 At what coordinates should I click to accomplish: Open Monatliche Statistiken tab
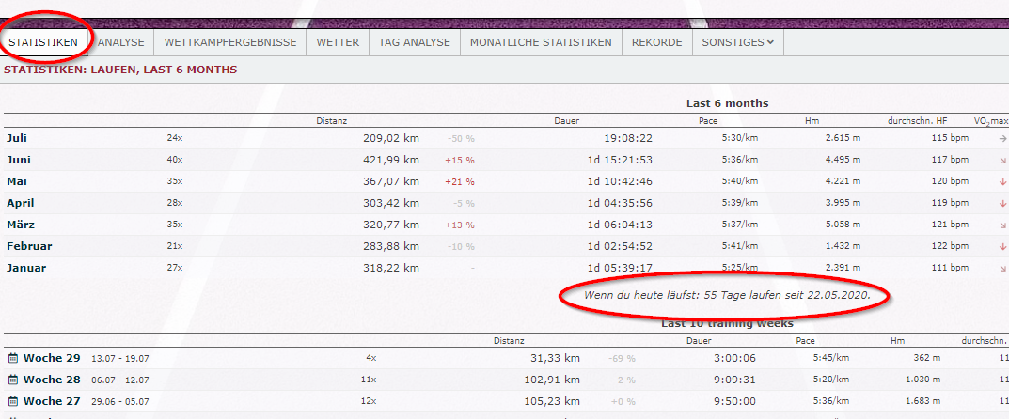point(541,42)
